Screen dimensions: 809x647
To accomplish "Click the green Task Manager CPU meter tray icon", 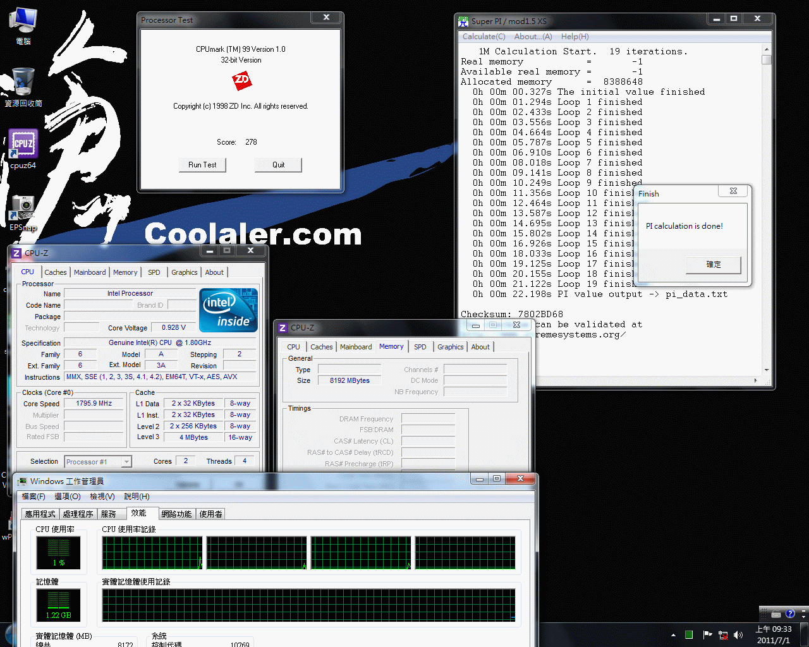I will coord(689,634).
